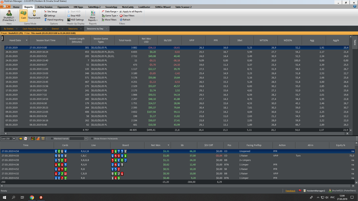
Task: Open More Filters
Action: [x=109, y=20]
